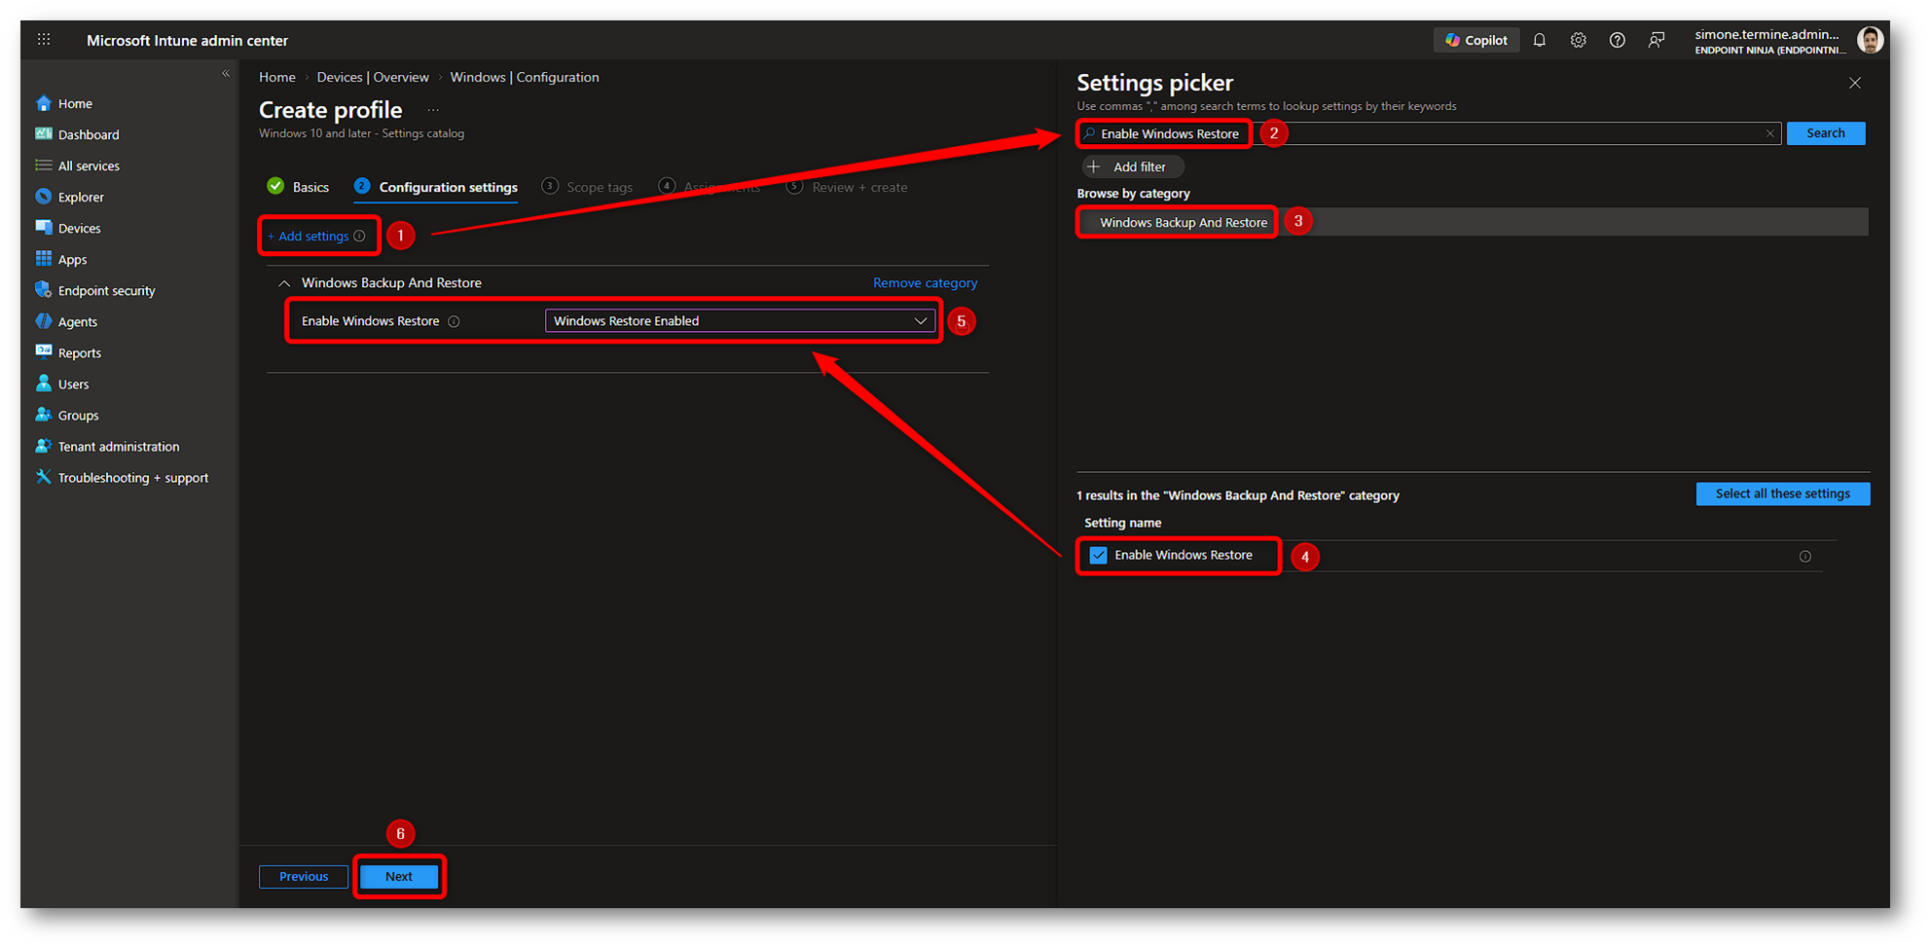Open portal settings gear
The height and width of the screenshot is (949, 1931).
(1579, 40)
